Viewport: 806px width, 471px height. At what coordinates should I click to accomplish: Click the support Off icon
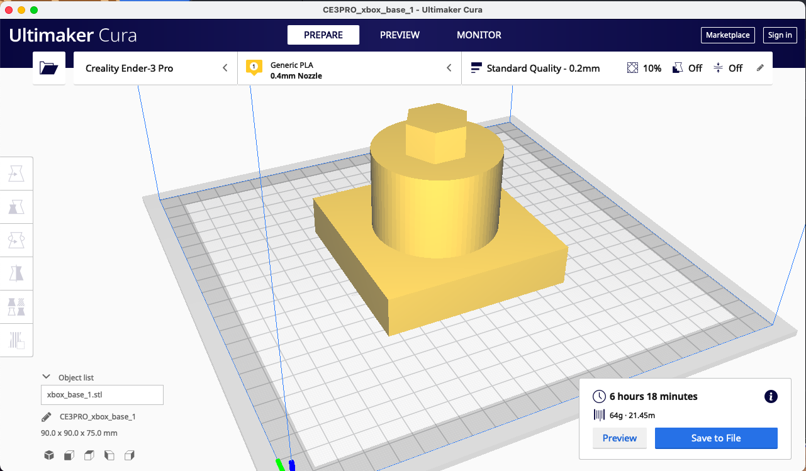(678, 68)
